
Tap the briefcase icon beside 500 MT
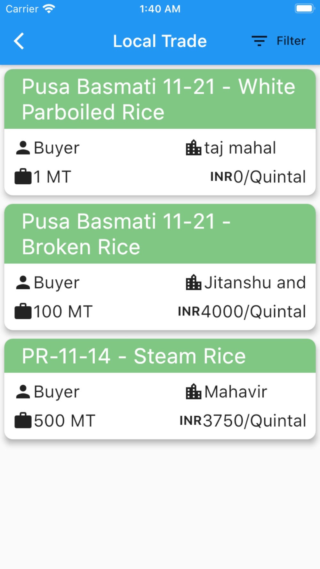click(x=23, y=421)
